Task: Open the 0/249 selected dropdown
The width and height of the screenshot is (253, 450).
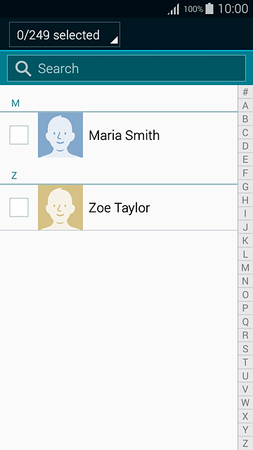Action: [65, 34]
